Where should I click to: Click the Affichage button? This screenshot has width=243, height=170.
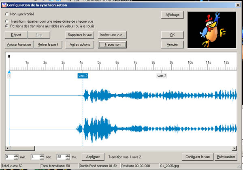(173, 15)
